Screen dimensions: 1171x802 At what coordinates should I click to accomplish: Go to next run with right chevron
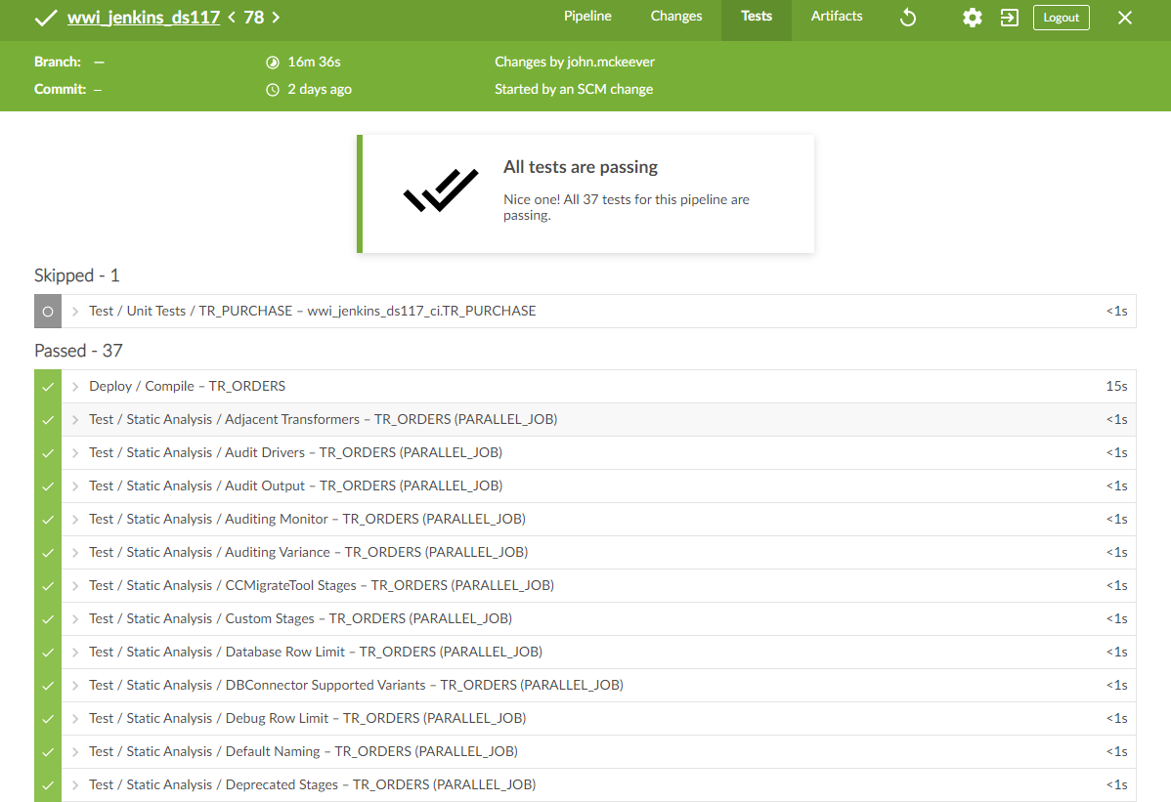point(276,18)
